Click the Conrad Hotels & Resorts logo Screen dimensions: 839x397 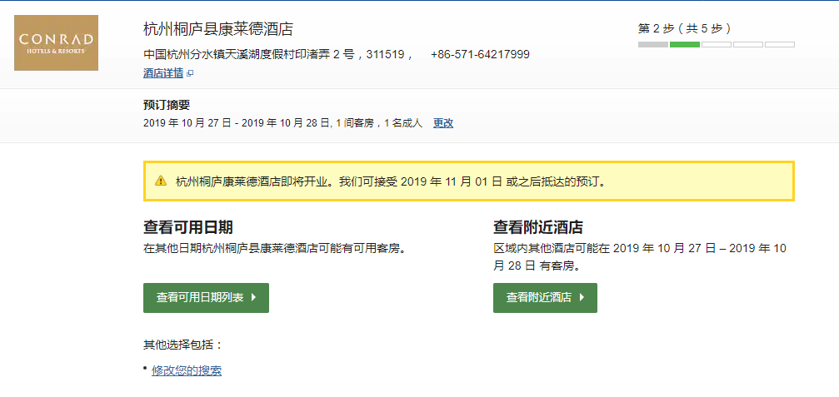tap(56, 42)
